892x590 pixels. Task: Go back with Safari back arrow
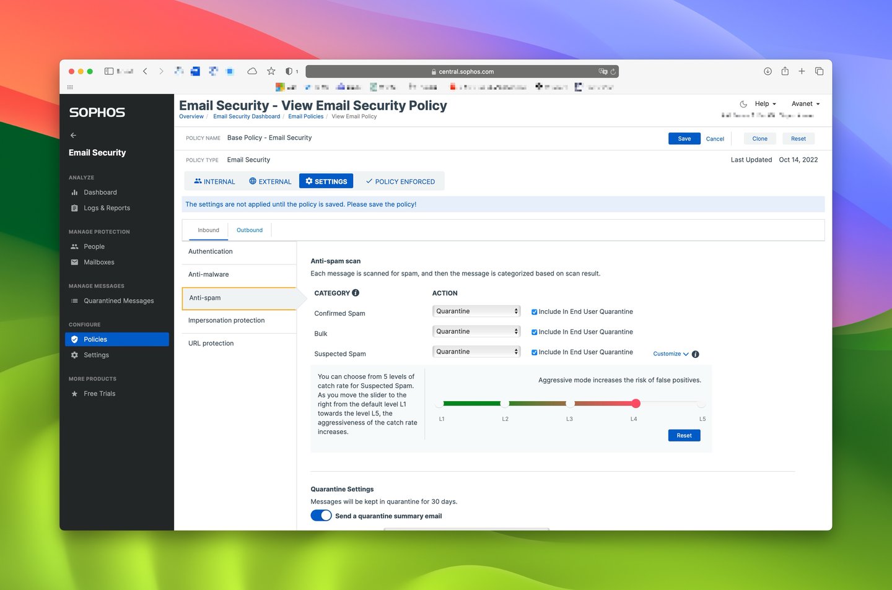(x=145, y=71)
